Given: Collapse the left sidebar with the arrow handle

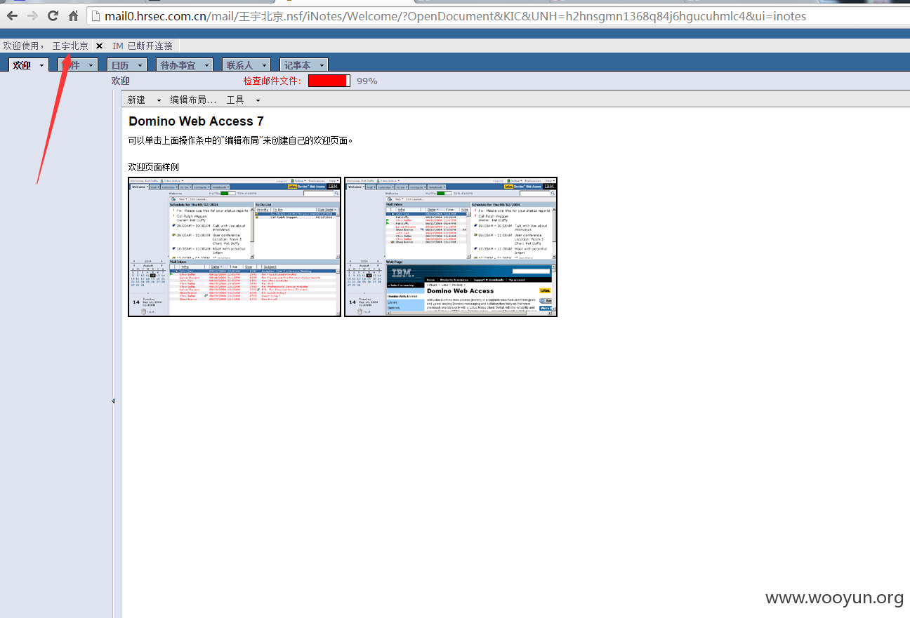Looking at the screenshot, I should (x=113, y=401).
